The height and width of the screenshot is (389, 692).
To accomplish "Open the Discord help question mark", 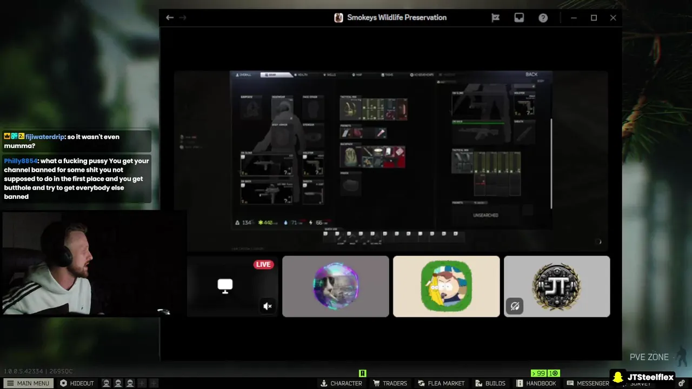I will [543, 18].
